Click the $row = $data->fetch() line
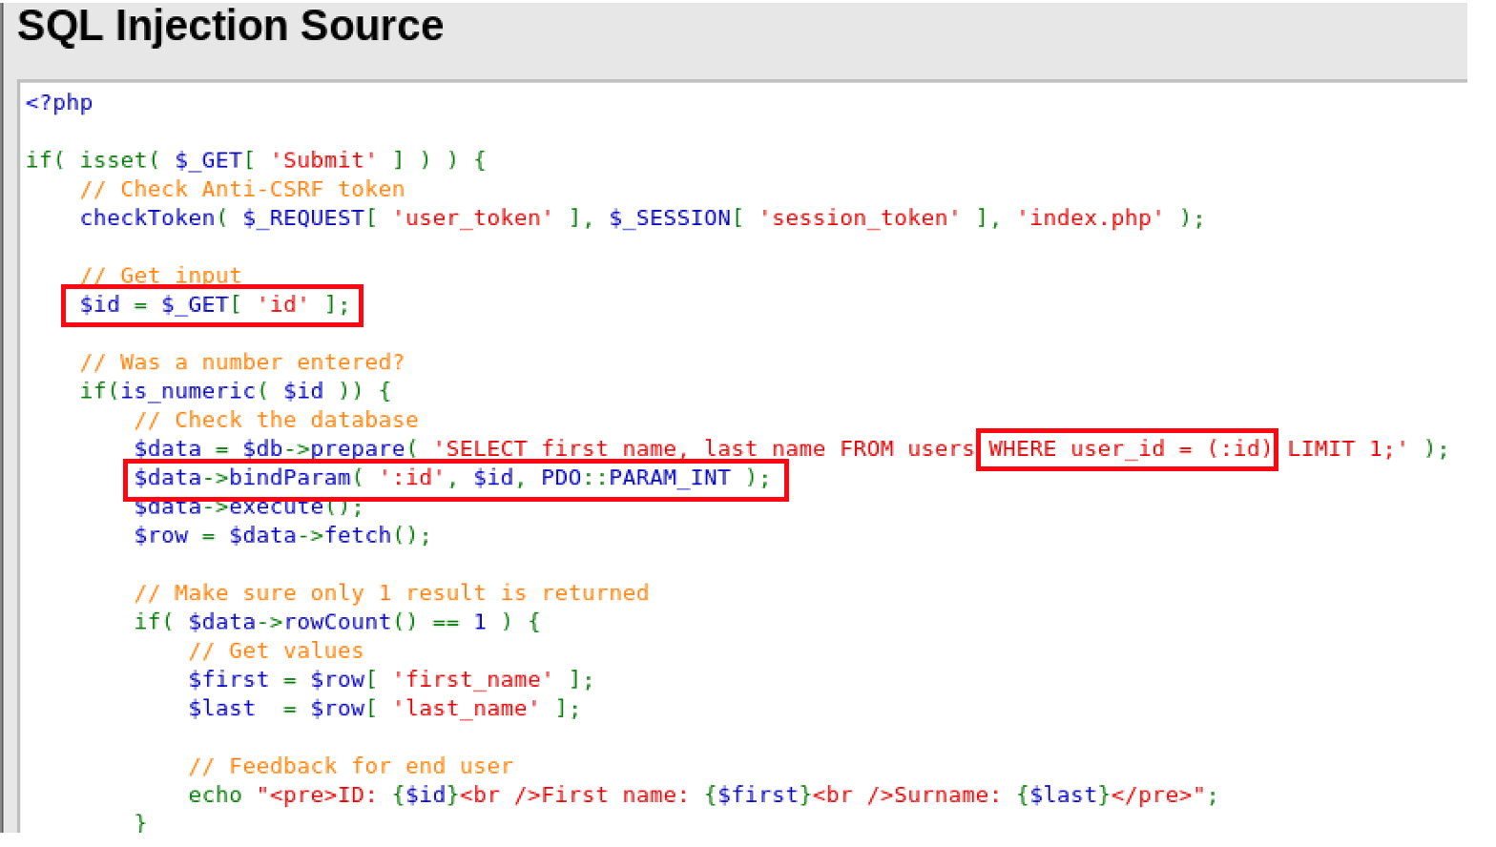Screen dimensions: 1496x847 282,536
